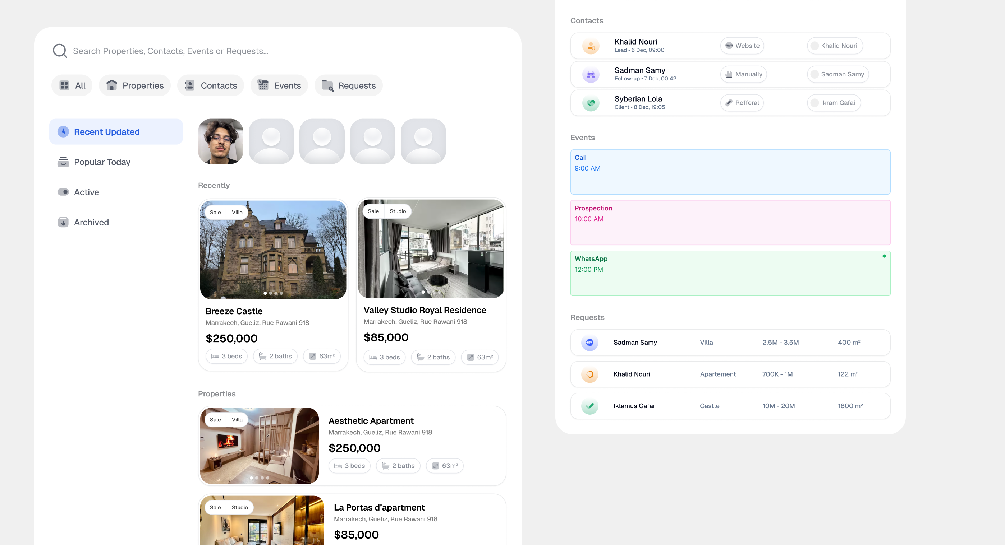Click the Archived download-box icon
1005x545 pixels.
(x=63, y=222)
